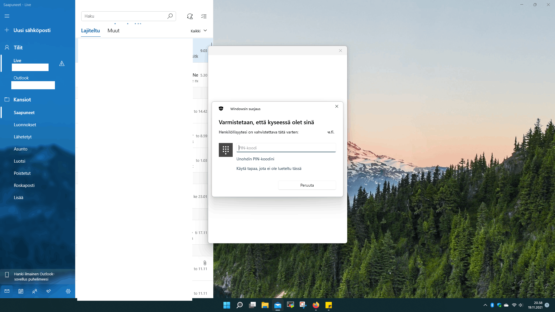
Task: Click Peruuta in the security dialog
Action: [307, 185]
